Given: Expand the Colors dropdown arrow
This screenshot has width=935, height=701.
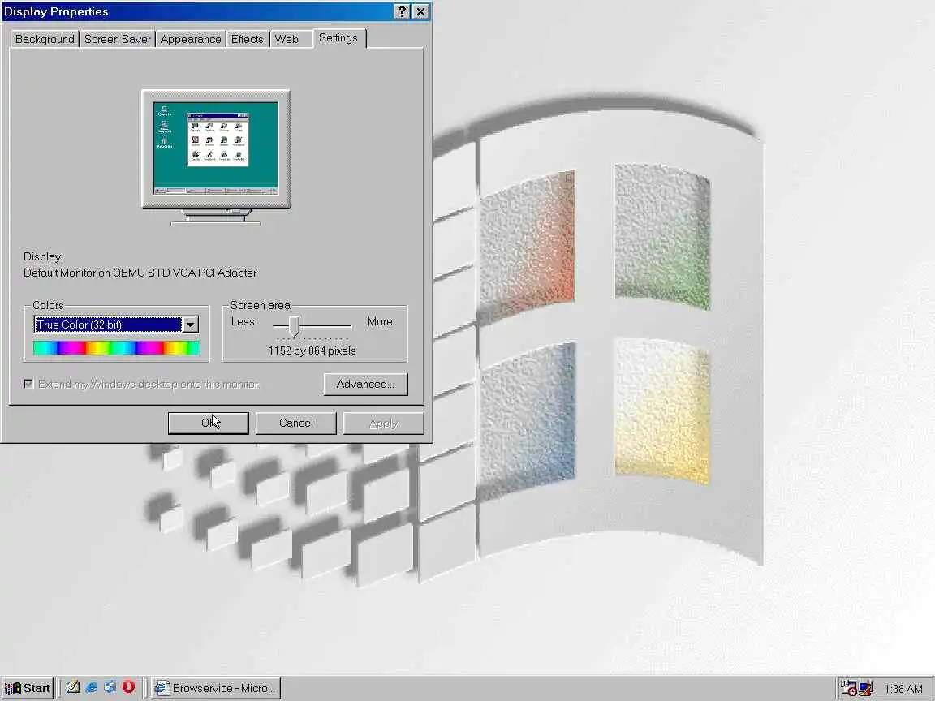Looking at the screenshot, I should pyautogui.click(x=190, y=325).
